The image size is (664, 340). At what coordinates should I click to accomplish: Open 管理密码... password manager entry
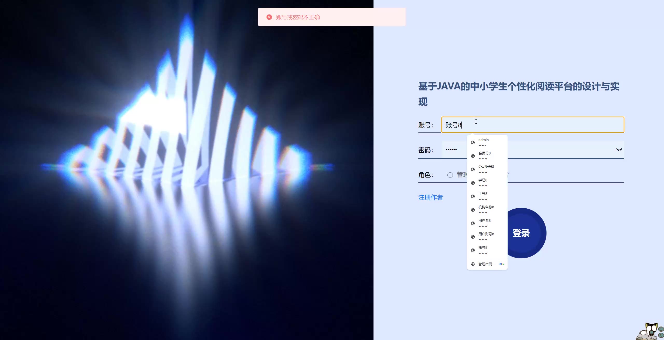[x=486, y=264]
